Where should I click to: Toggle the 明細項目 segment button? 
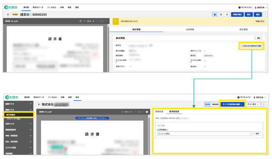(215, 104)
